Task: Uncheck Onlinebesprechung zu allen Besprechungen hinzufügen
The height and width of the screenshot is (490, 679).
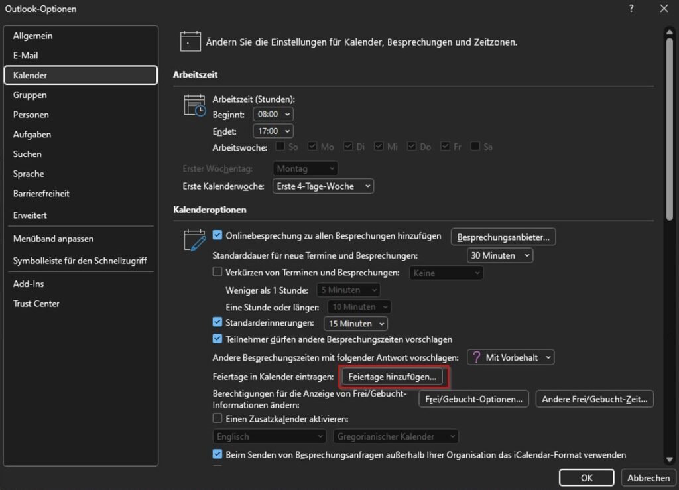Action: pyautogui.click(x=217, y=235)
